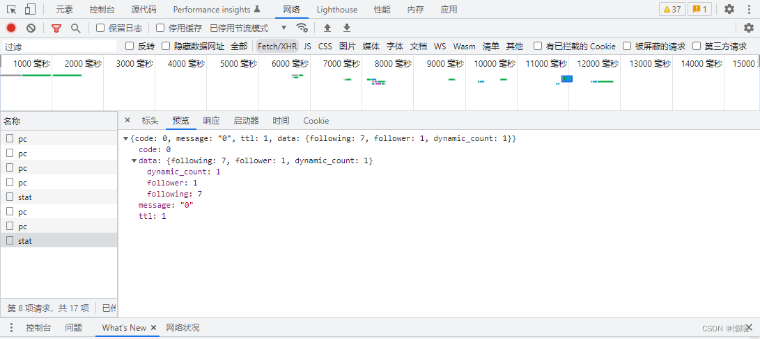Filter by 全部 request type

pyautogui.click(x=239, y=46)
